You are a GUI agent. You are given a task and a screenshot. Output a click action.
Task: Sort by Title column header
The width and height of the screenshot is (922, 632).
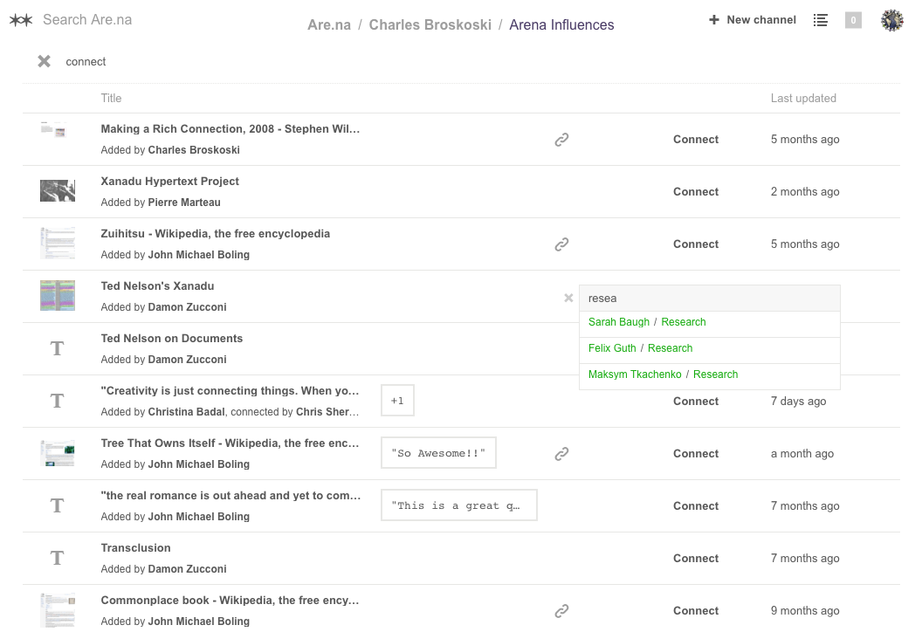pyautogui.click(x=111, y=98)
